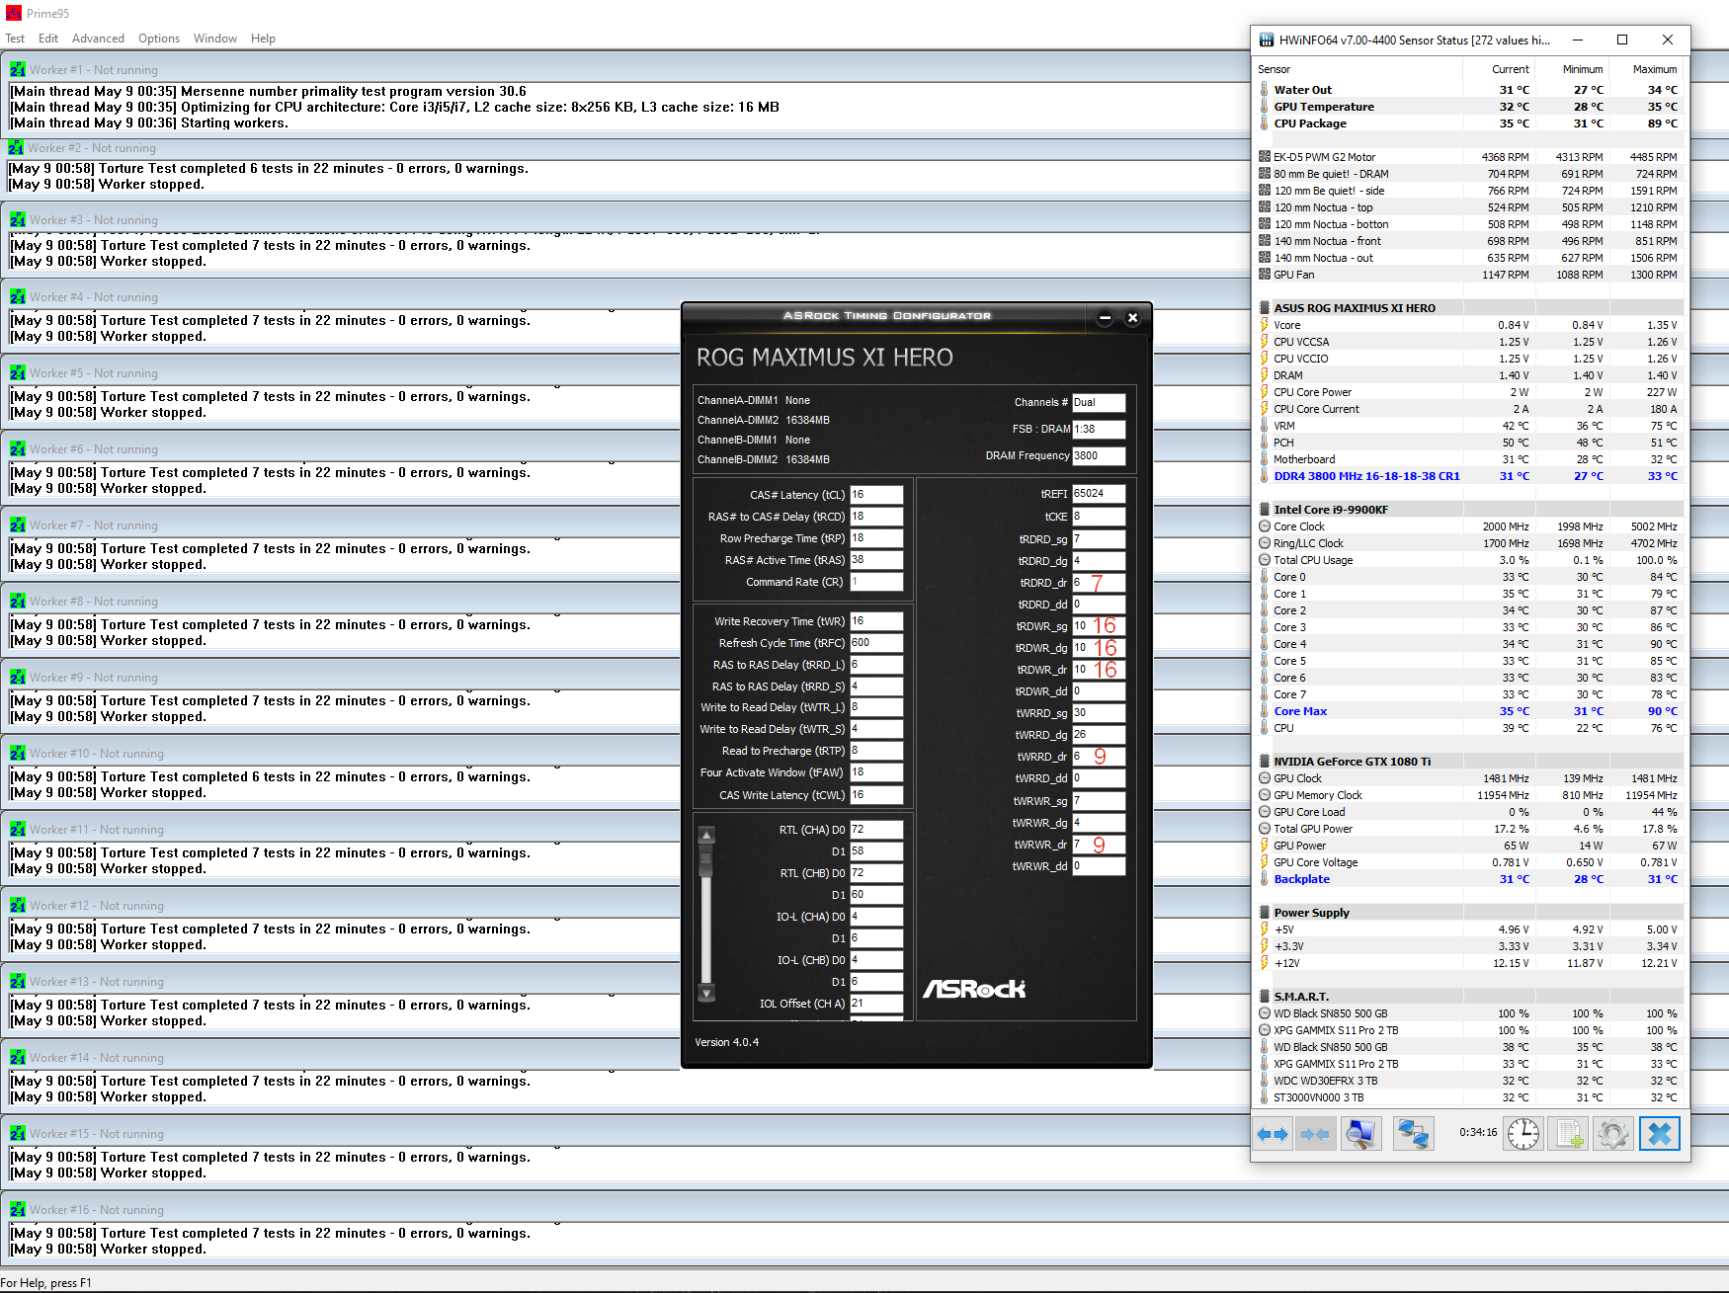
Task: Click ASUS ROG MAXIMUS XI HERO chip icon
Action: [1265, 308]
